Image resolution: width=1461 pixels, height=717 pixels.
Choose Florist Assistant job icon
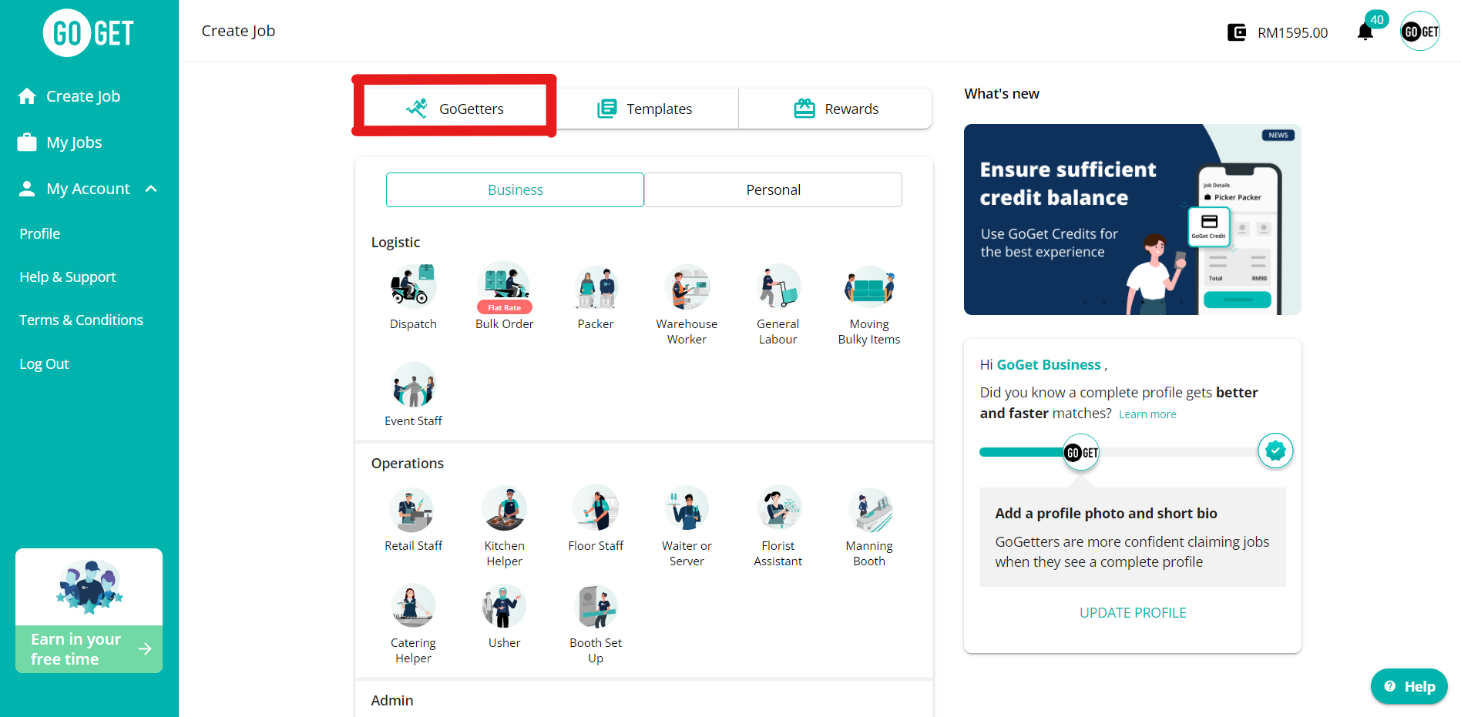[x=778, y=508]
